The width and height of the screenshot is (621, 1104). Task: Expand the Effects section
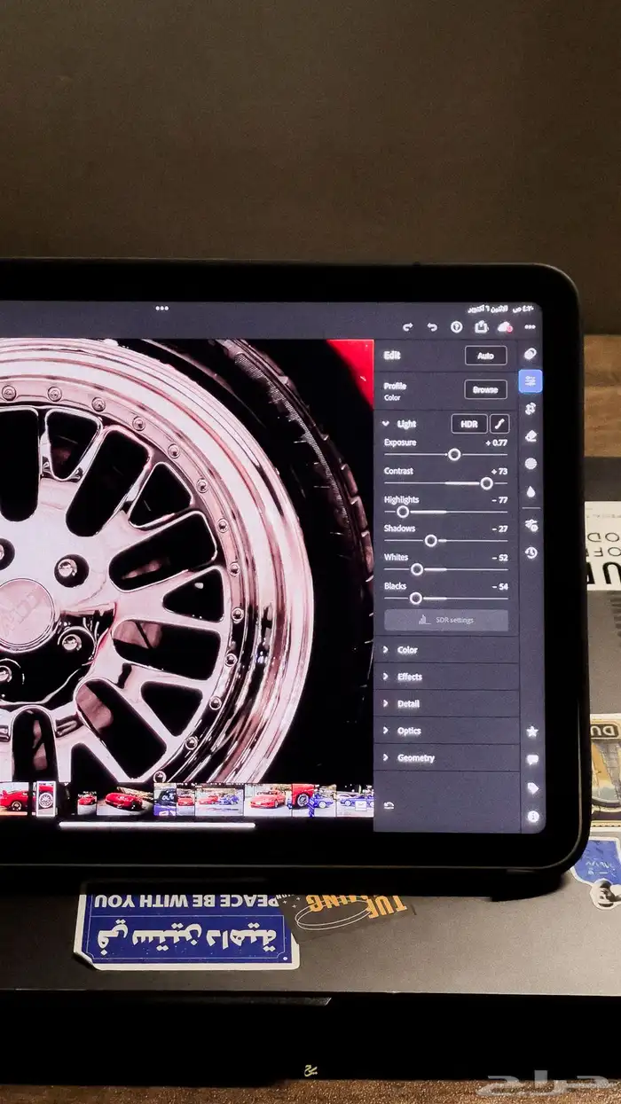[409, 677]
